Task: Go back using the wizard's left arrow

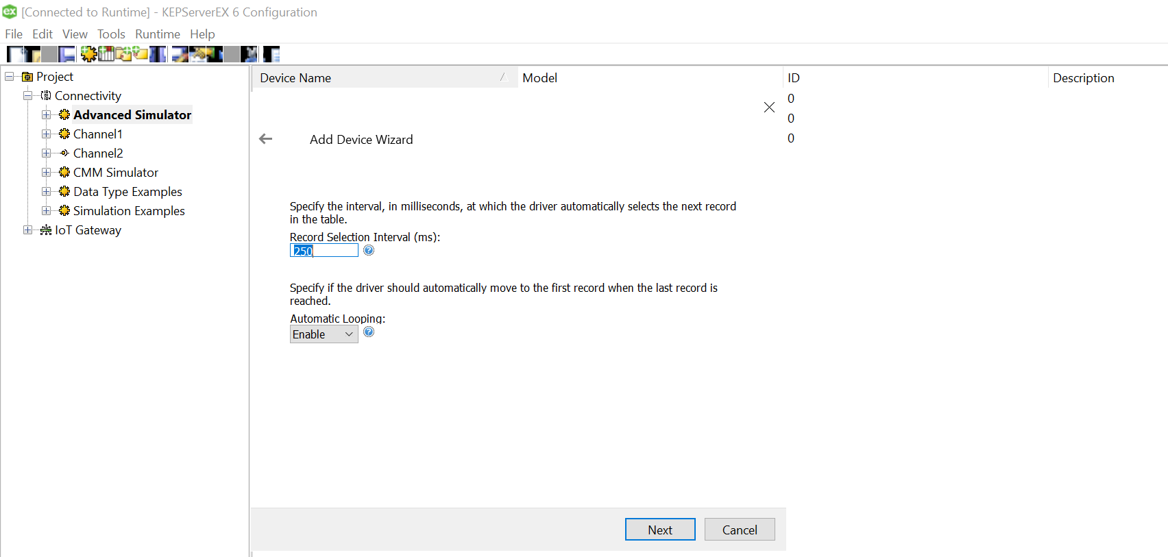Action: point(266,139)
